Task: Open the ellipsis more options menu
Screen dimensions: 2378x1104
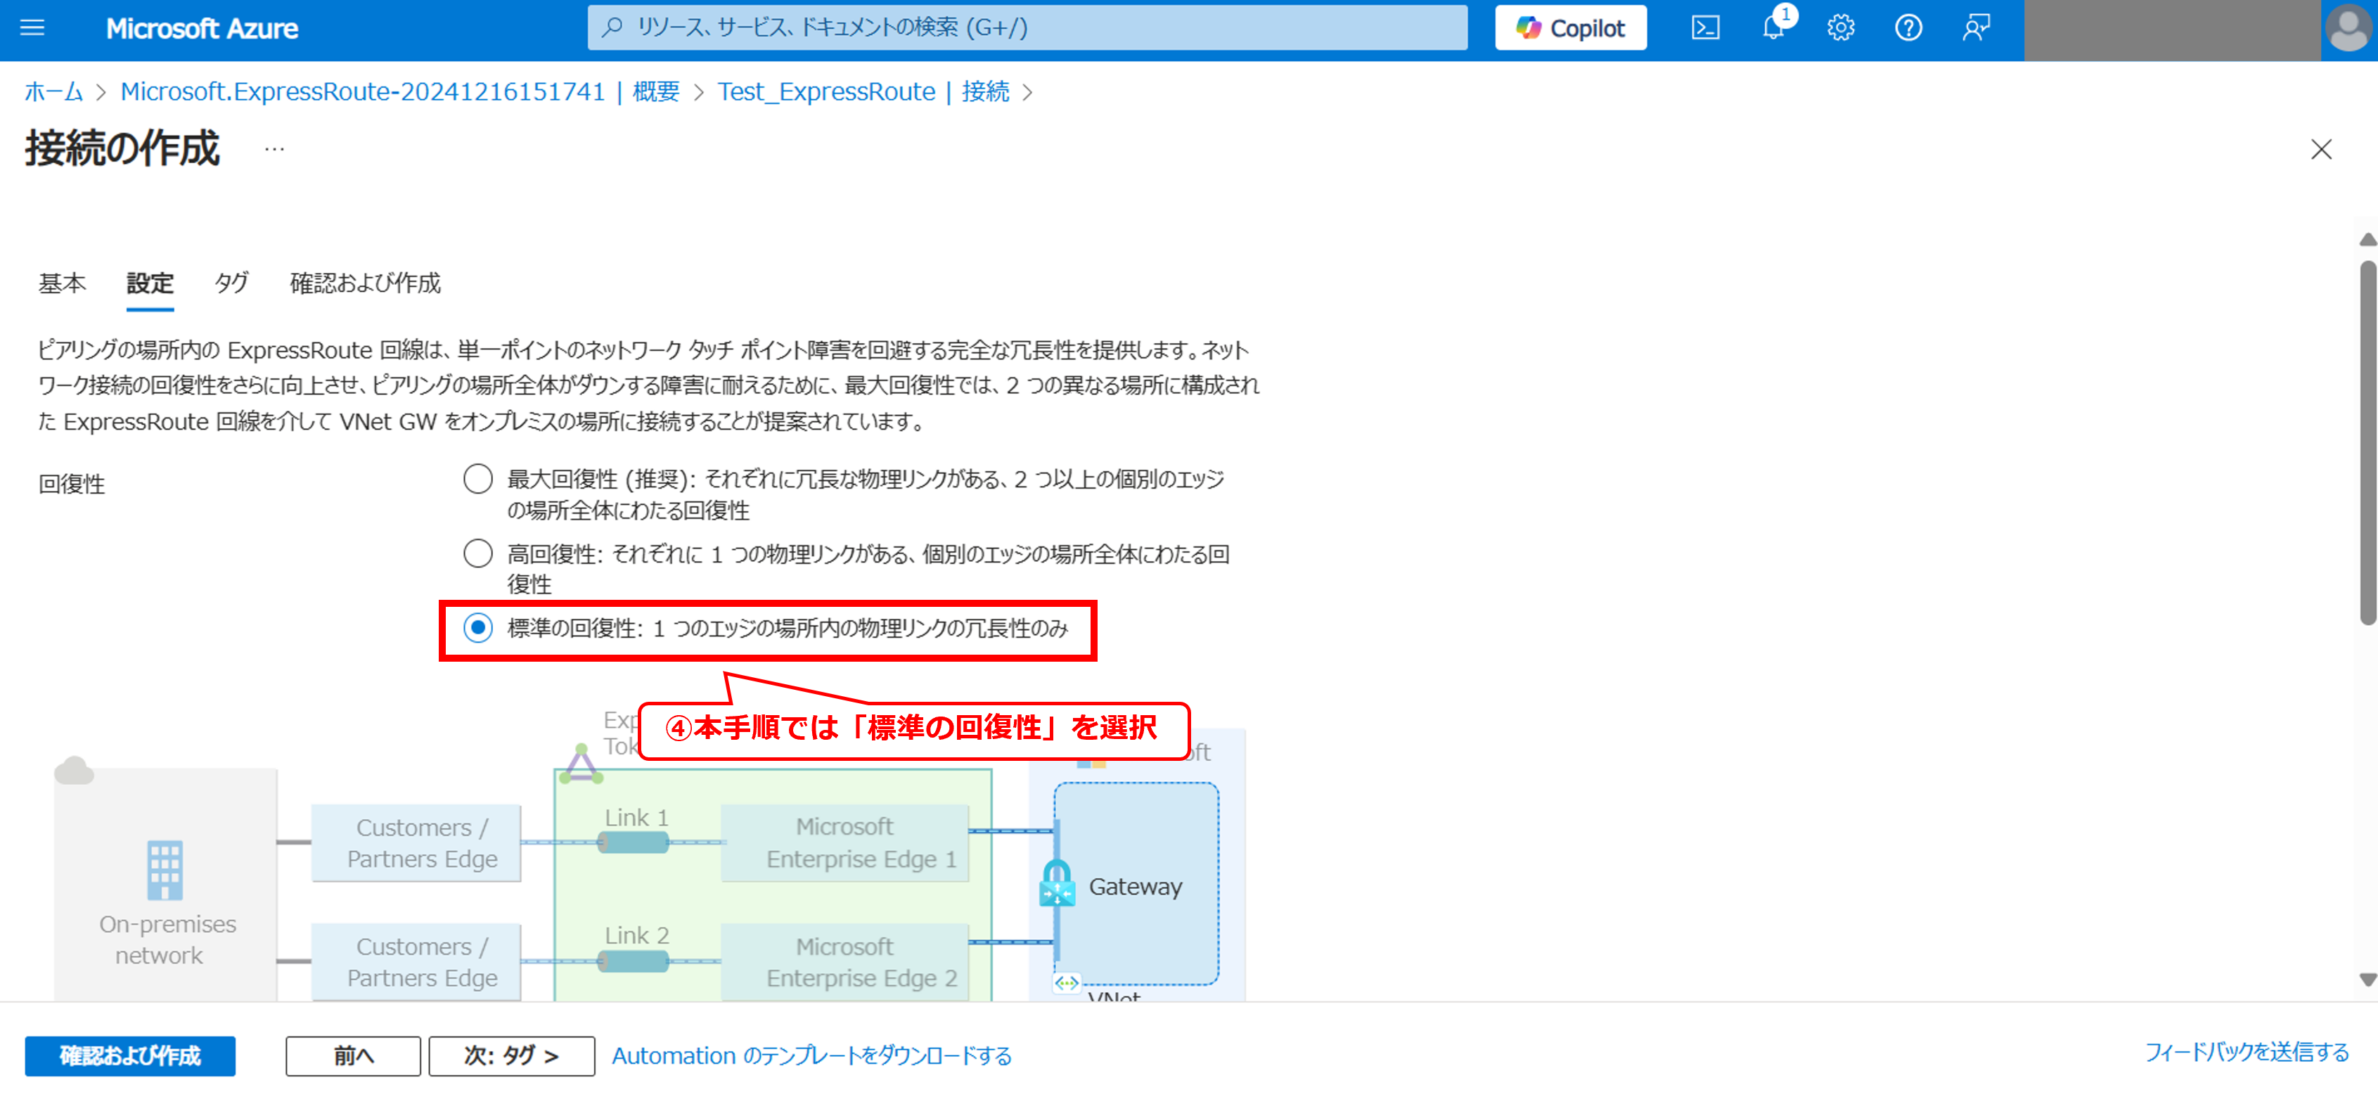Action: 274,148
